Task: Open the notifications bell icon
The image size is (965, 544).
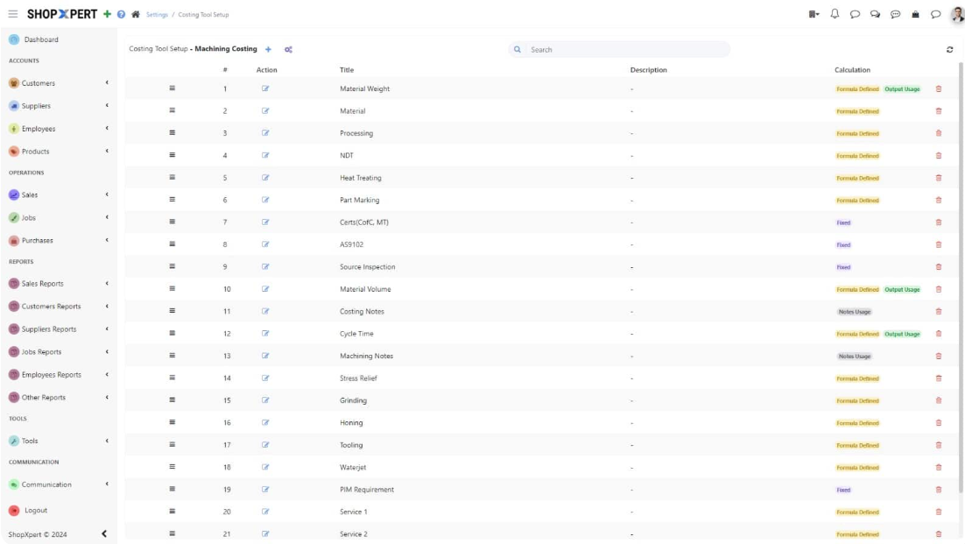Action: coord(835,13)
